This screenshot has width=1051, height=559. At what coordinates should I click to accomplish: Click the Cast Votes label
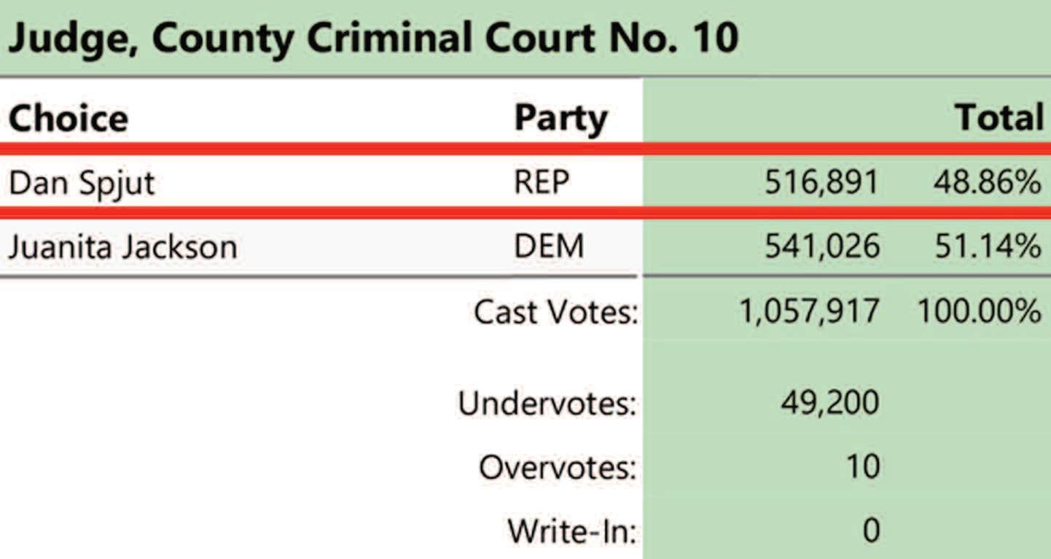(555, 312)
